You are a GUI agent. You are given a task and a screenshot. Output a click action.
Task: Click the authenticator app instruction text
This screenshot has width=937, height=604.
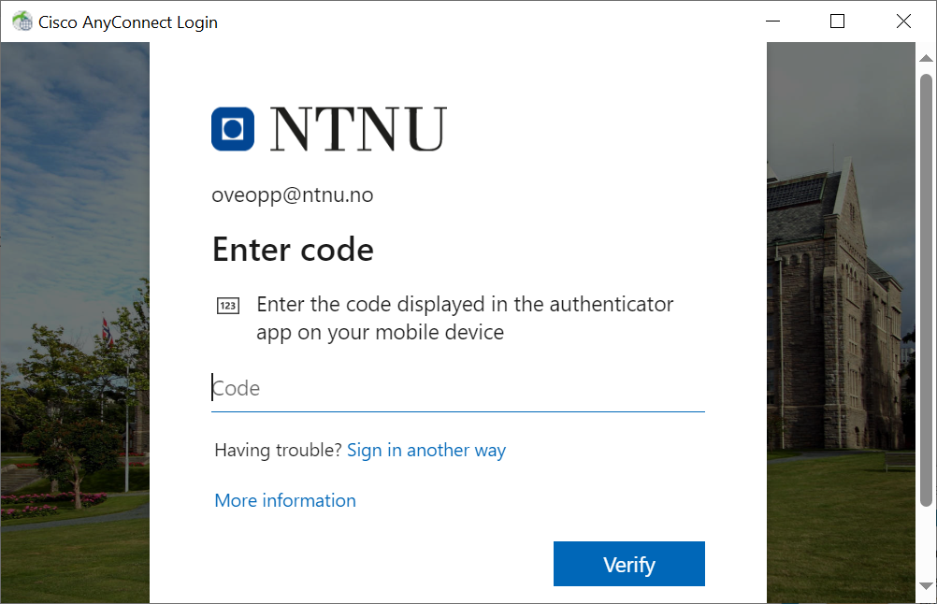pos(465,319)
